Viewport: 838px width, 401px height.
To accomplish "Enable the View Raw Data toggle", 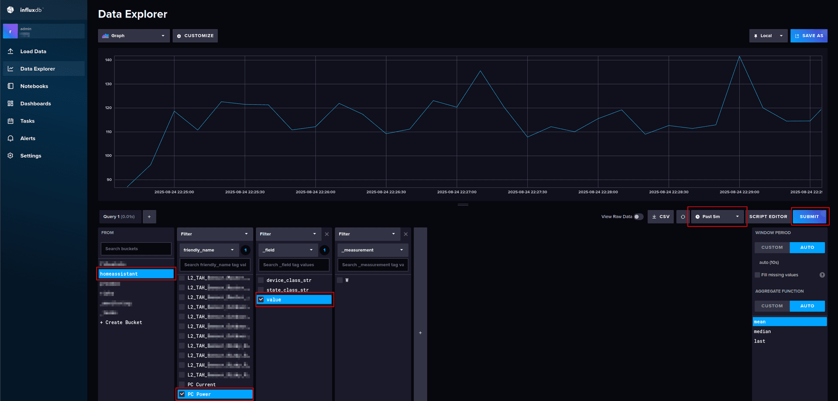I will point(638,216).
